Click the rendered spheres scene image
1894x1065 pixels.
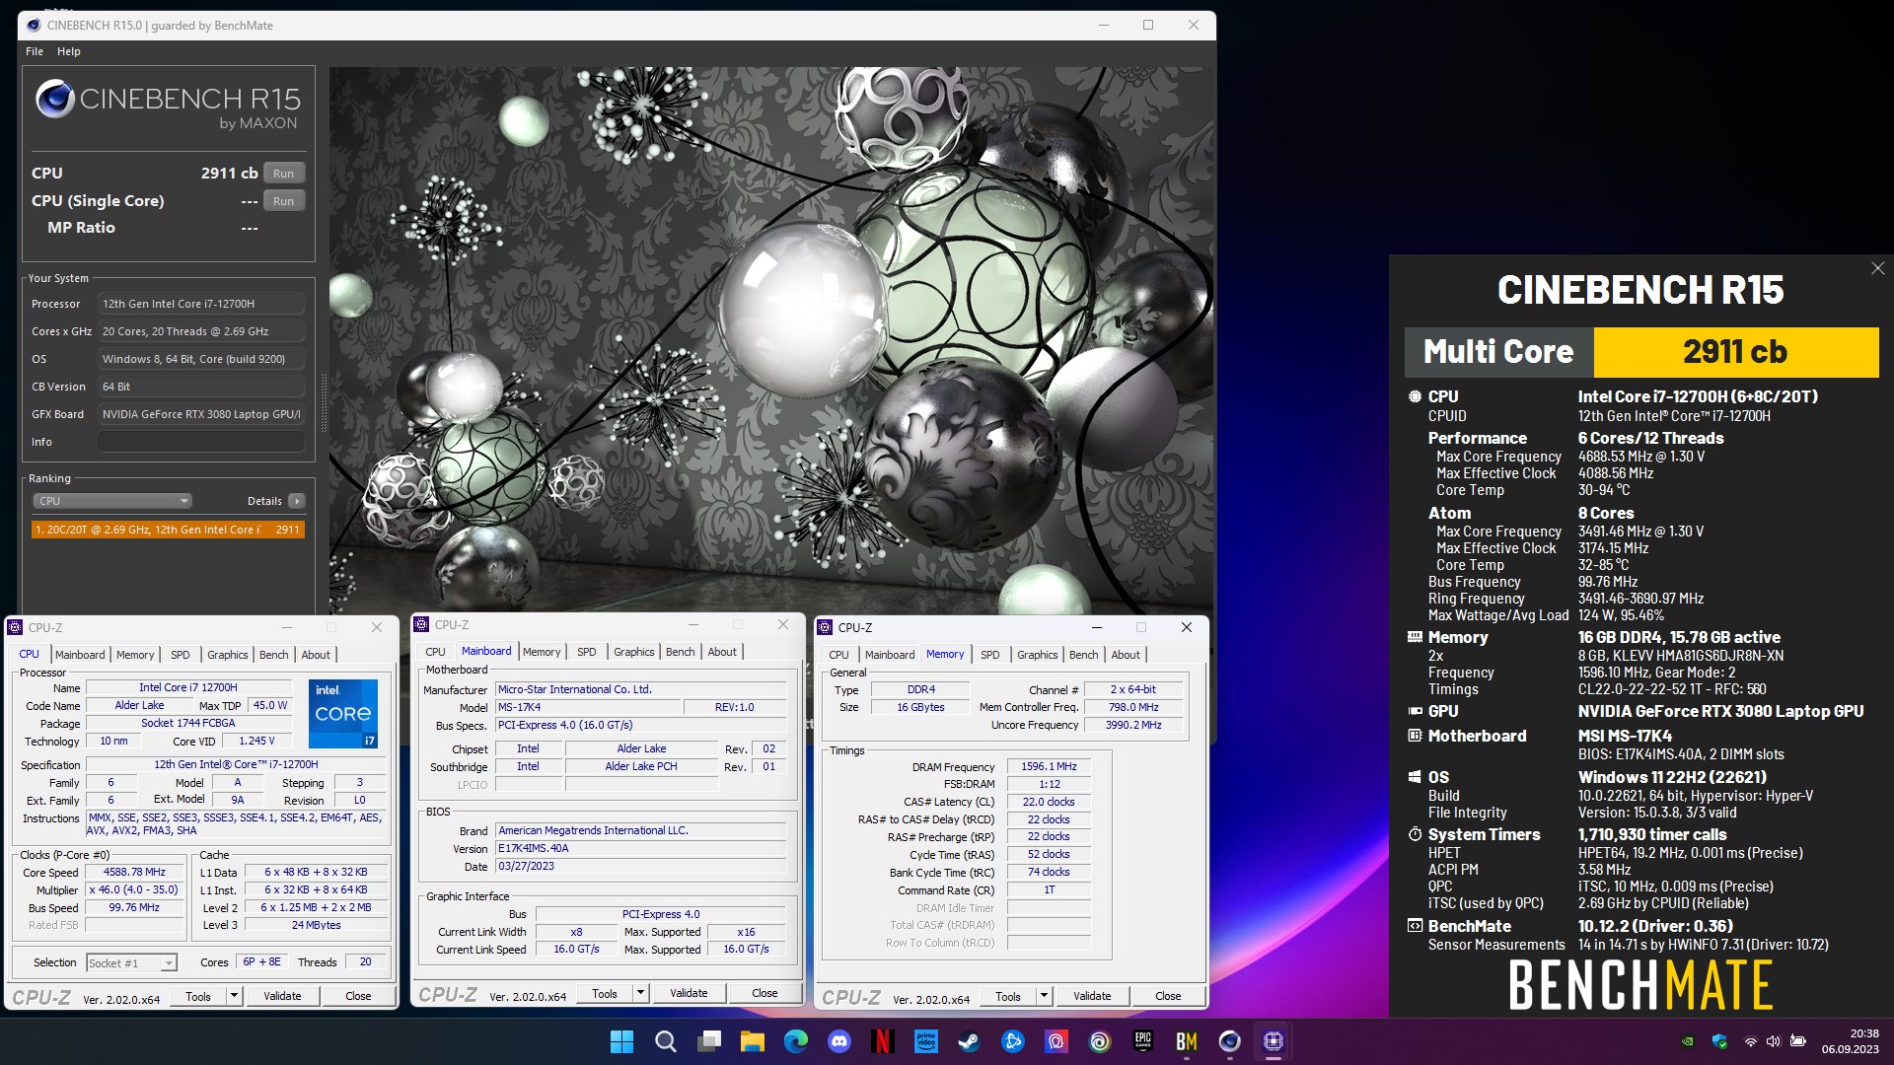point(769,340)
